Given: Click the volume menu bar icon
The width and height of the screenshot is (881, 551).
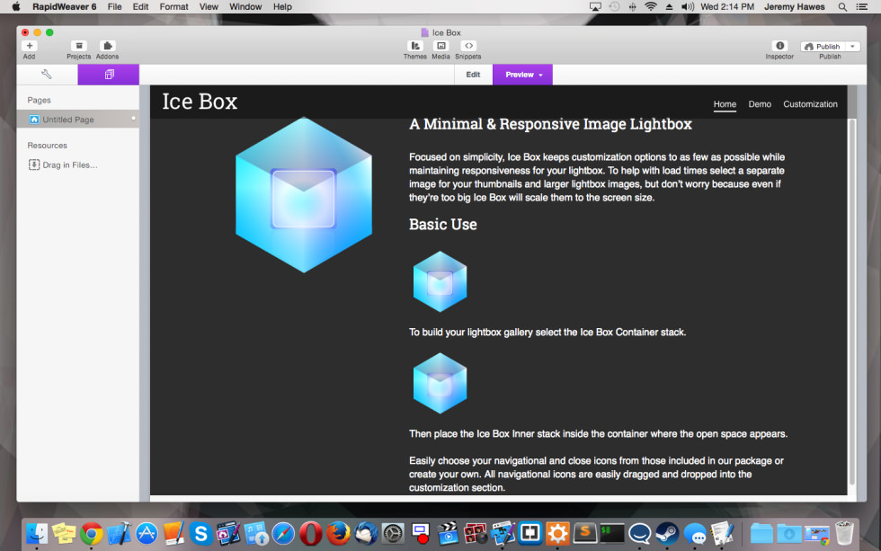Looking at the screenshot, I should (x=687, y=6).
